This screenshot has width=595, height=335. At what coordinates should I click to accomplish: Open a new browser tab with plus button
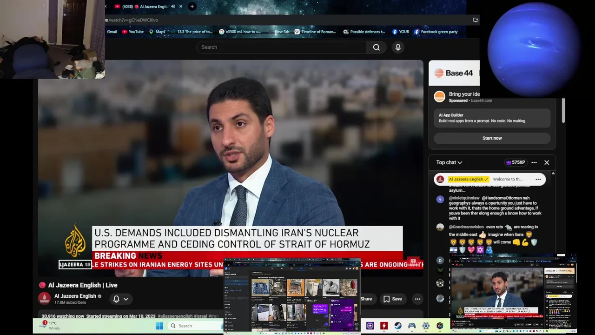(x=192, y=7)
